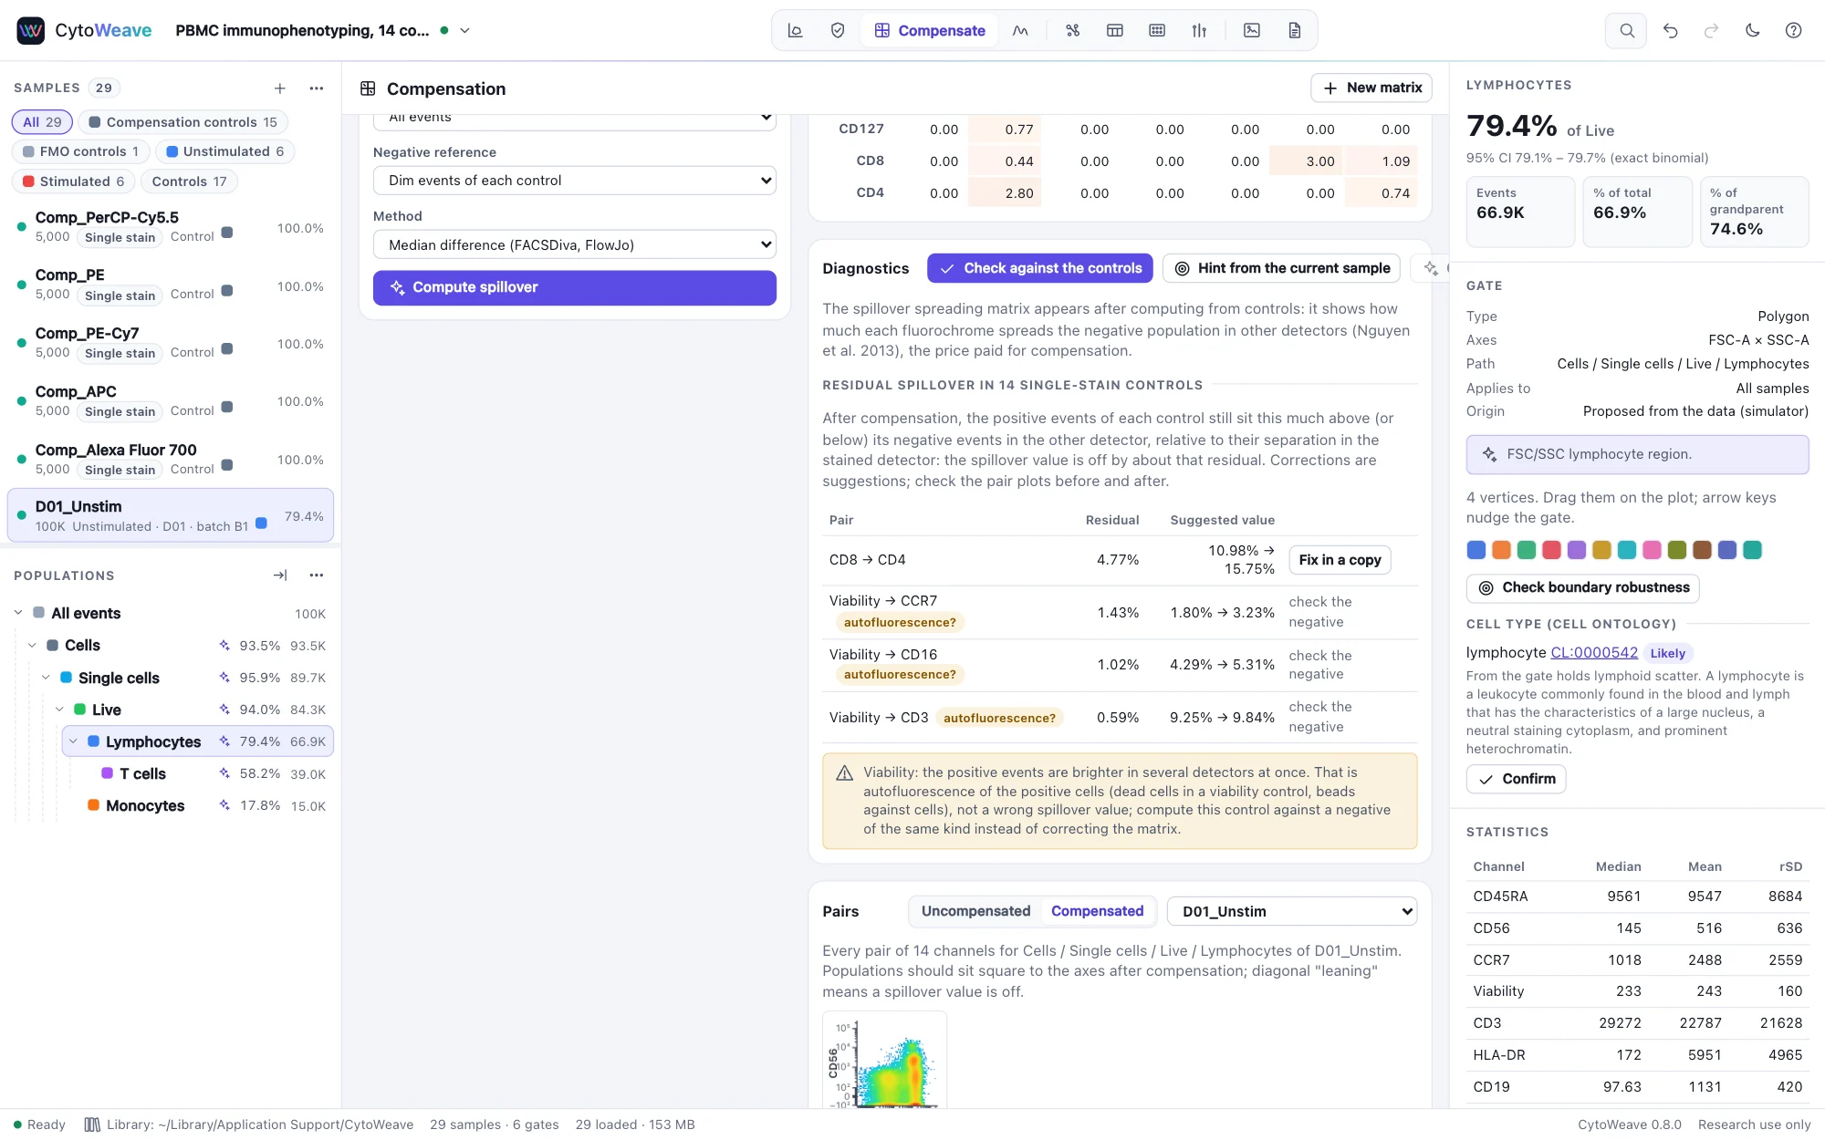Switch pairs view to Uncompensated
Image resolution: width=1825 pixels, height=1140 pixels.
(x=975, y=911)
